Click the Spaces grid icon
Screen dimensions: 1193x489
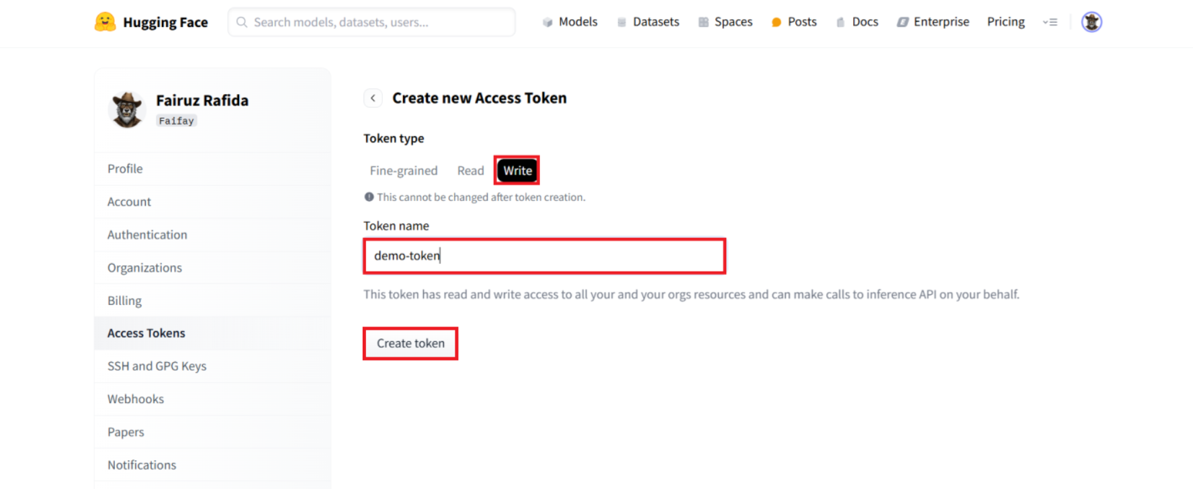point(703,22)
